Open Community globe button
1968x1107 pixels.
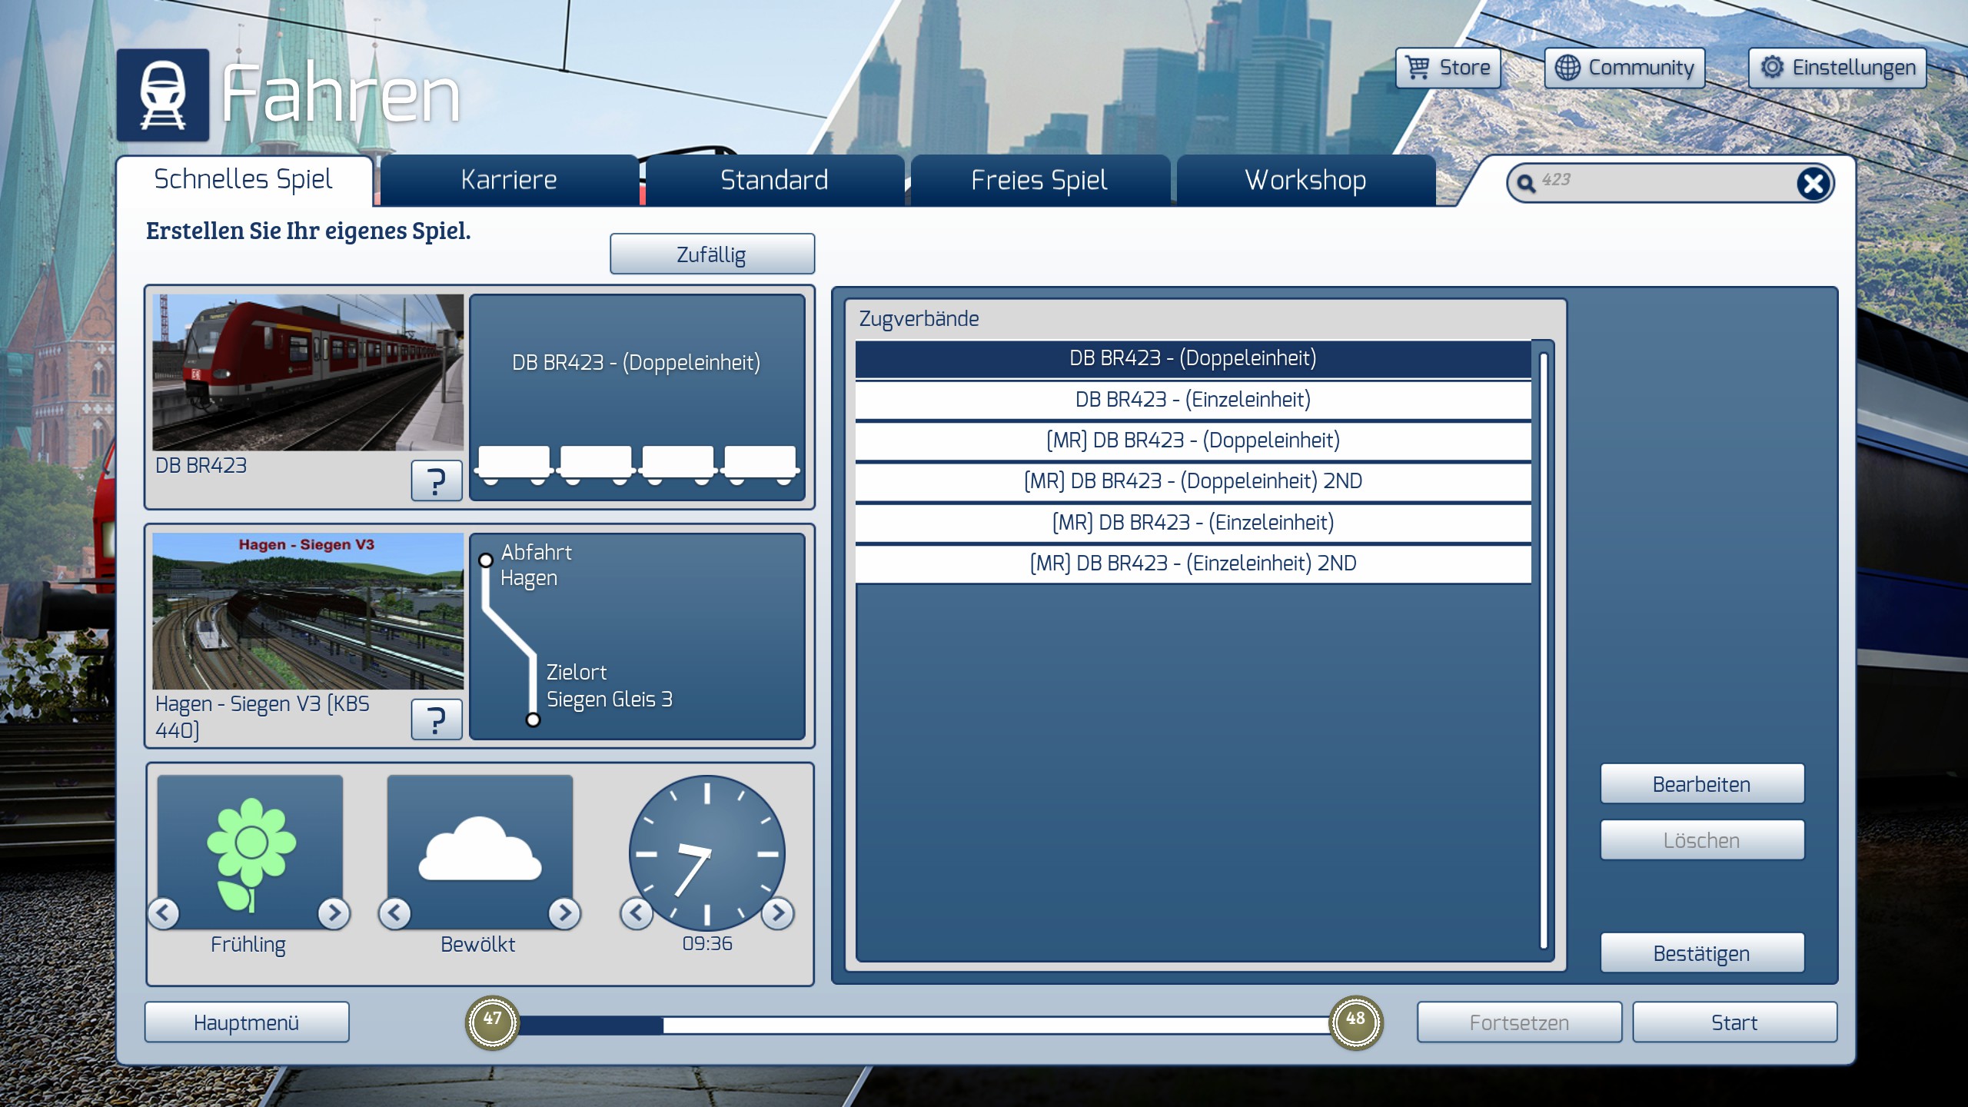[x=1624, y=68]
